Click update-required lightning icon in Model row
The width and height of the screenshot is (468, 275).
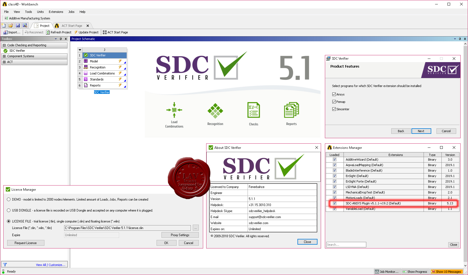click(x=120, y=61)
